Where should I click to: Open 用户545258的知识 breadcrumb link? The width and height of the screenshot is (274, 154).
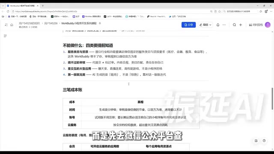(x=30, y=23)
